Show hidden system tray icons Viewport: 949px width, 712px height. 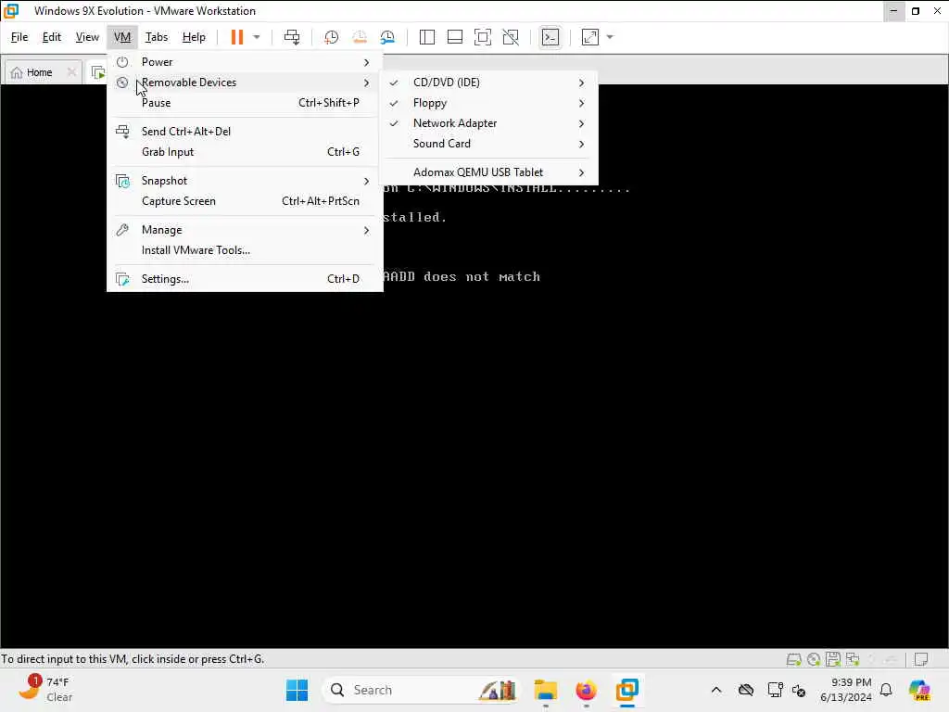716,690
